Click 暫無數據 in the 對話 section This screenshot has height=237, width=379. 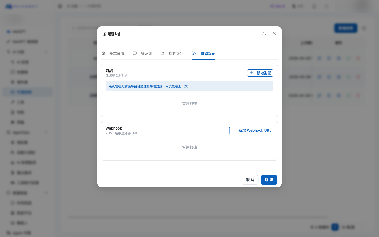coord(189,103)
